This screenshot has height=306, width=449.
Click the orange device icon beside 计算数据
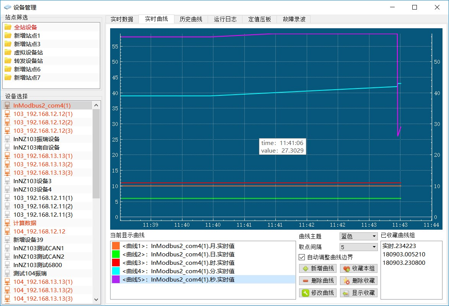click(7, 223)
